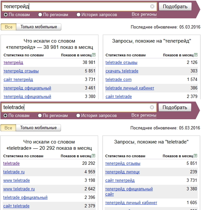Click 'Подобрать' next to the телетрейд field
Image resolution: width=201 pixels, height=210 pixels.
point(175,7)
